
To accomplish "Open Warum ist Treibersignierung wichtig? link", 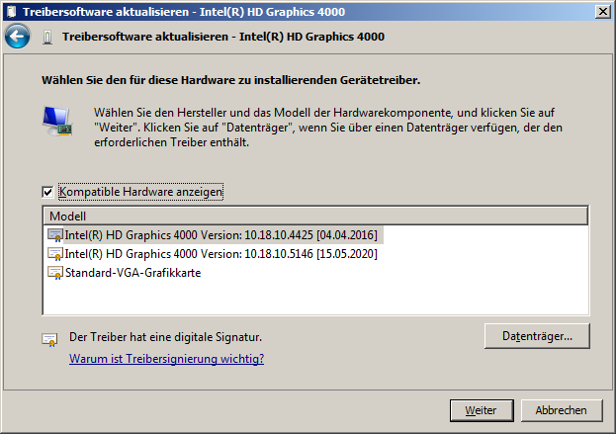I will pyautogui.click(x=166, y=359).
